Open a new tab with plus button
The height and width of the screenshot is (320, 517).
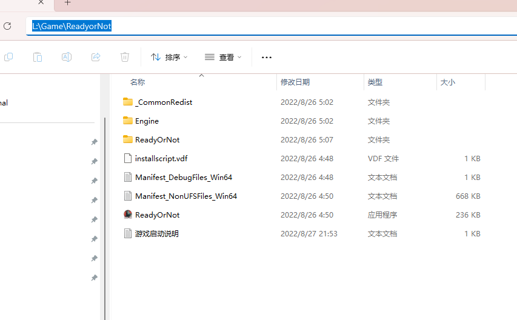(67, 3)
